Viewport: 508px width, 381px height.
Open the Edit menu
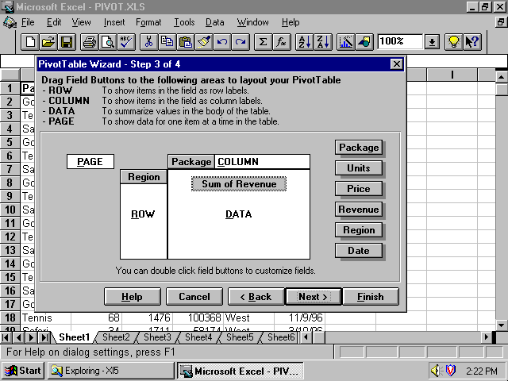tap(54, 22)
